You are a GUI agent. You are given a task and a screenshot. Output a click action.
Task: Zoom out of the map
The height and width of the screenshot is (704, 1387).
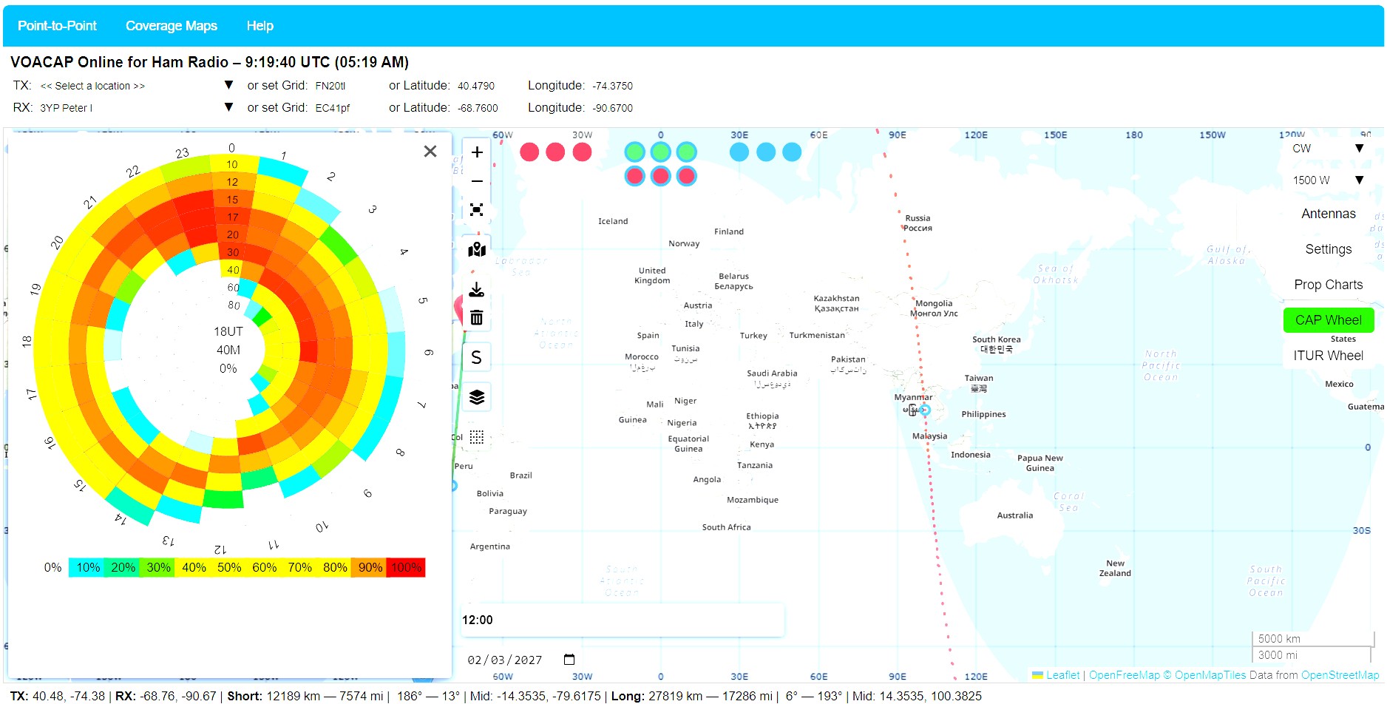pyautogui.click(x=477, y=181)
